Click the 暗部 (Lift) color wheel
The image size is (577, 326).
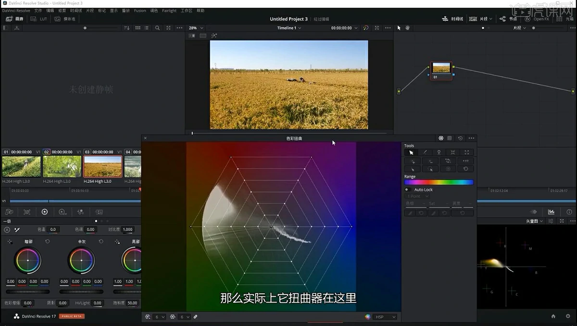[x=28, y=260]
